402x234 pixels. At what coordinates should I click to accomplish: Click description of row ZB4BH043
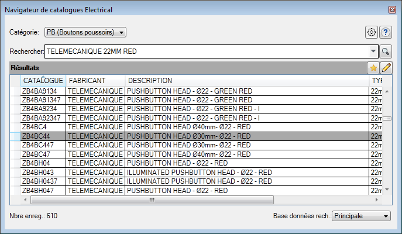point(247,173)
